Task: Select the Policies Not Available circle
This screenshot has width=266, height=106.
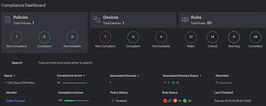Action: 72,37
